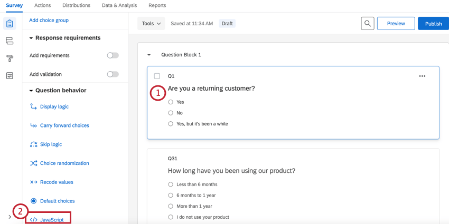Open the survey builder clipboard icon
The height and width of the screenshot is (224, 449).
point(10,24)
